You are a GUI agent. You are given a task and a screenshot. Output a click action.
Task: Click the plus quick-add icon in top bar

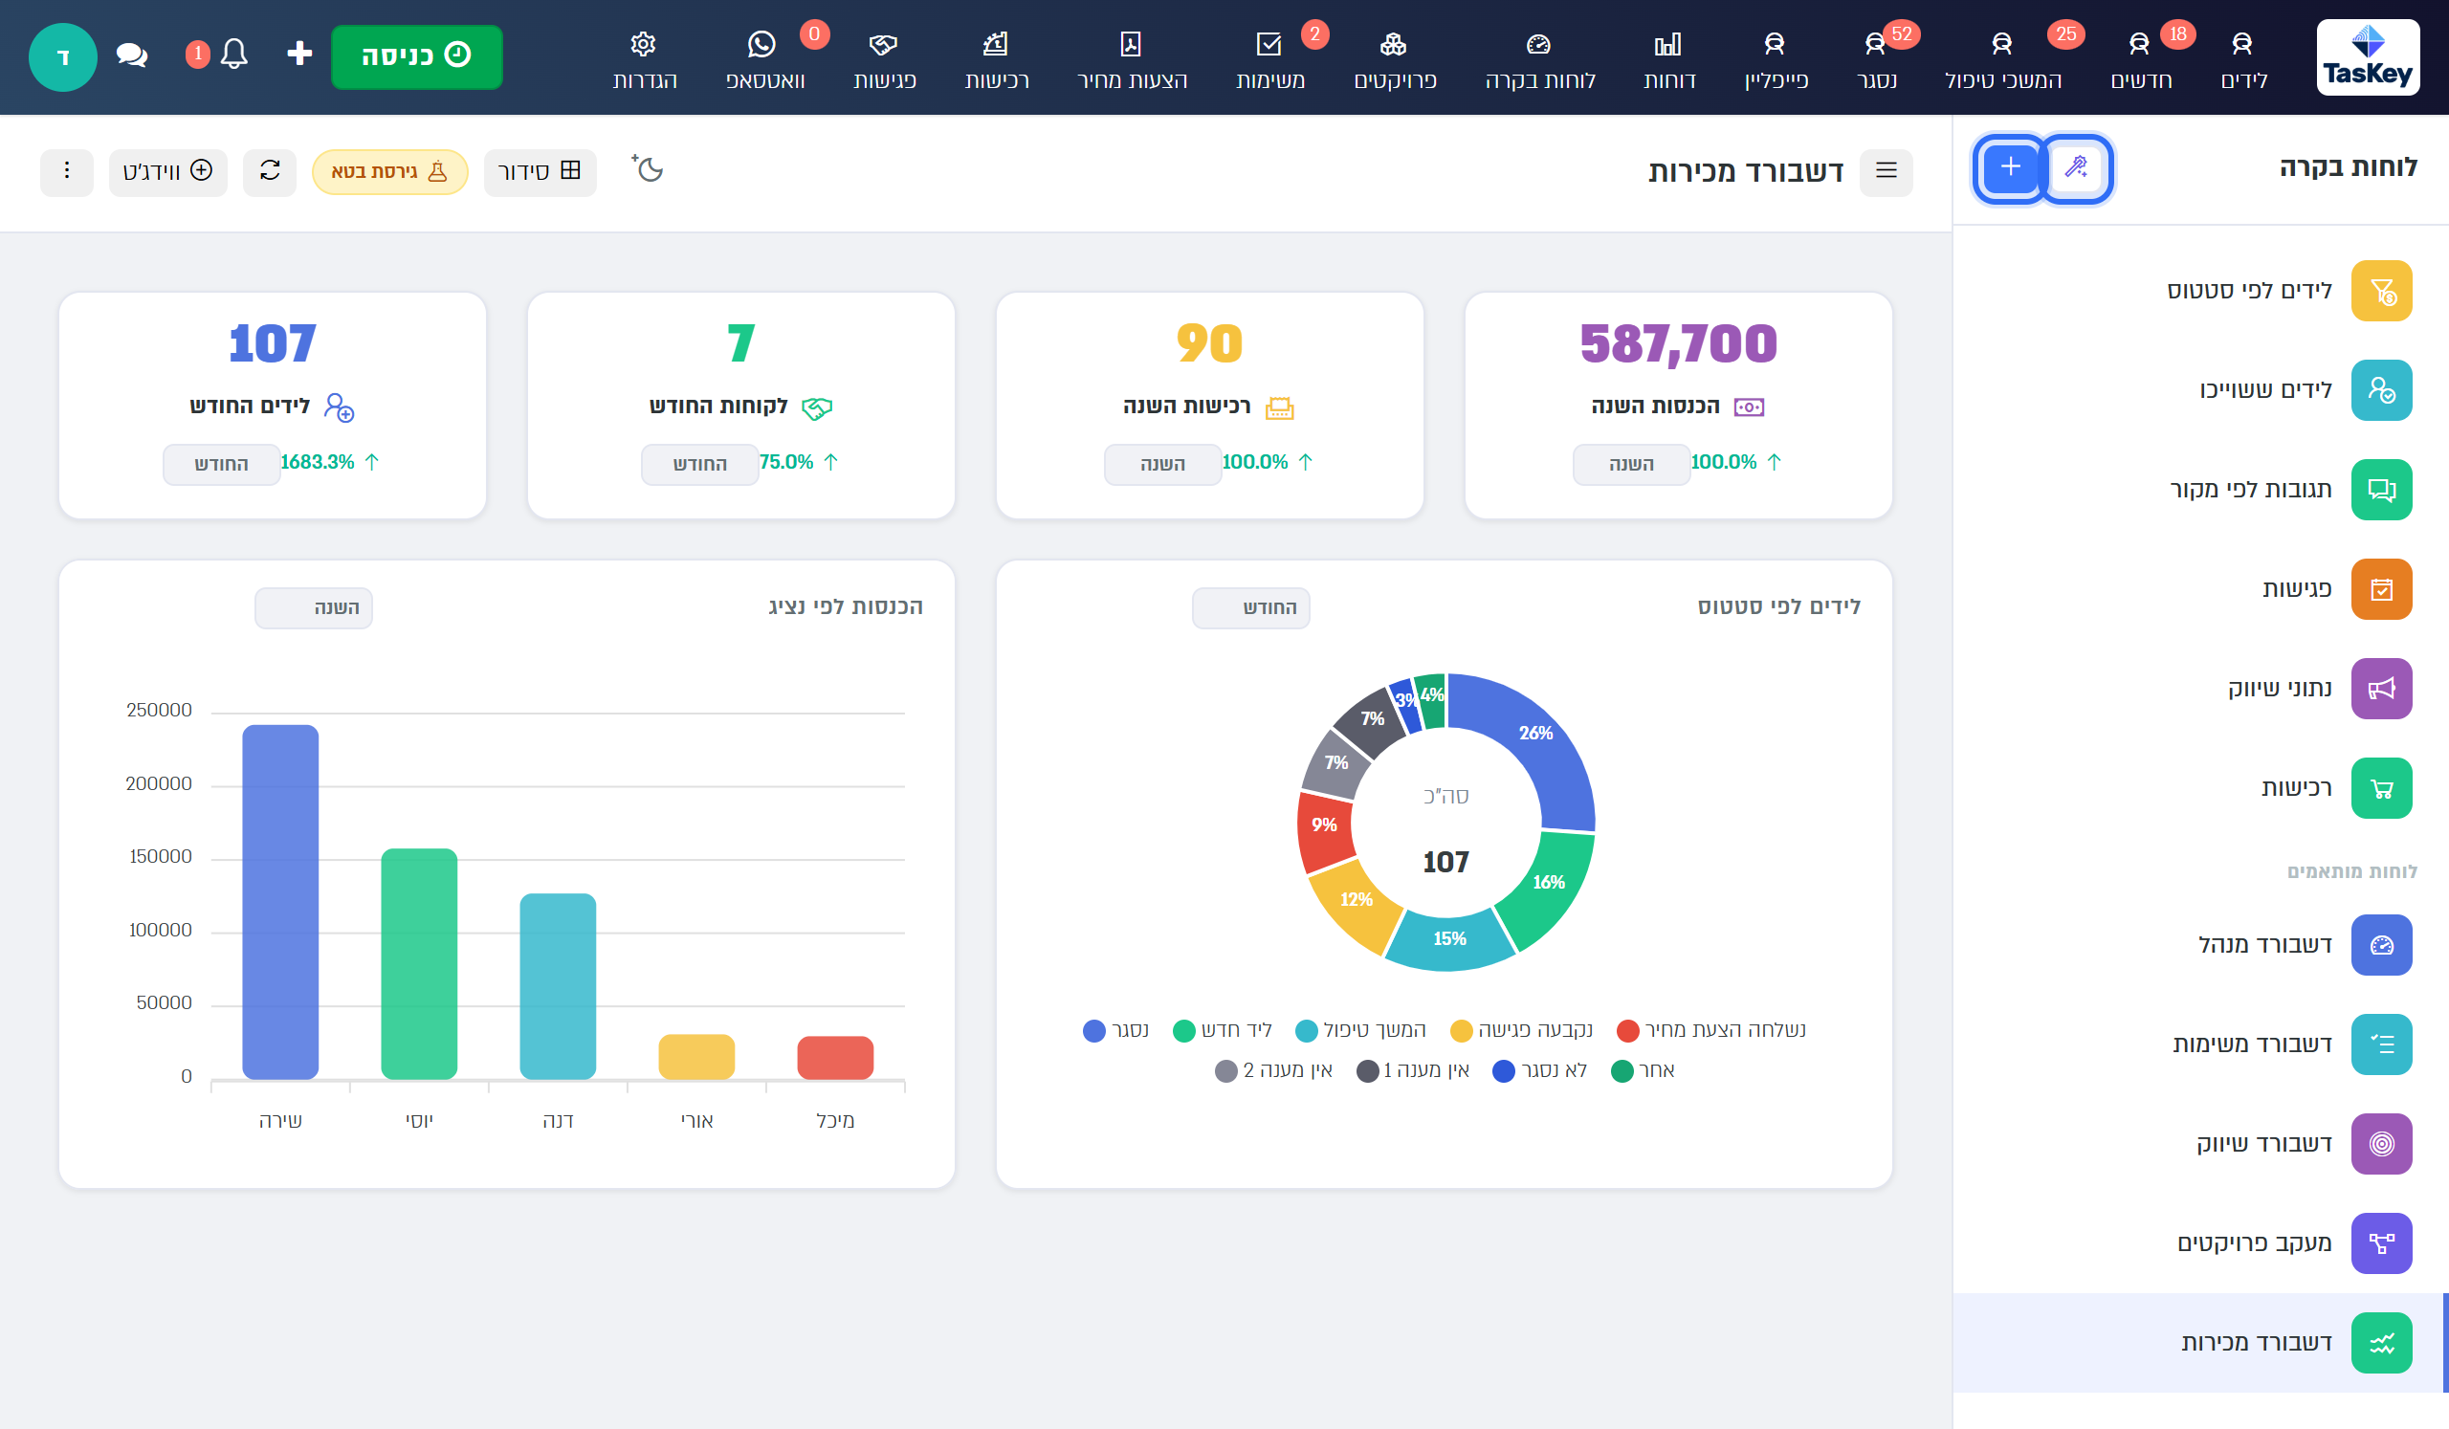coord(299,54)
